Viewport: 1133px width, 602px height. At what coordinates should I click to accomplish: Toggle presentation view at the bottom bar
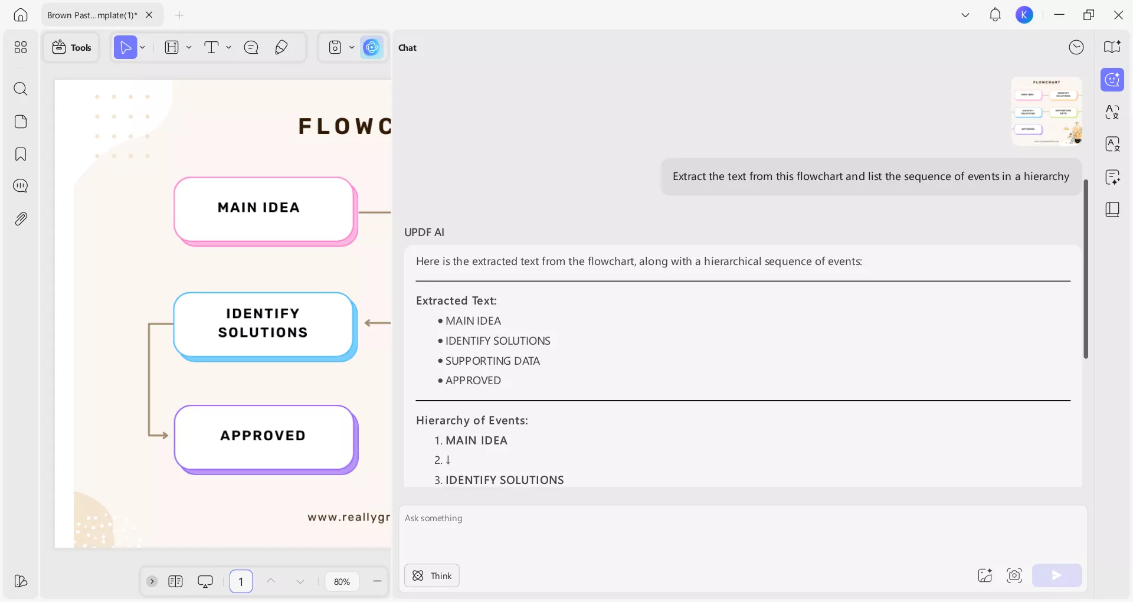[205, 581]
